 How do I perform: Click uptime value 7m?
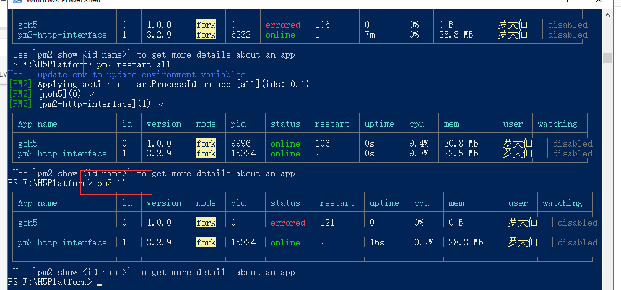(370, 35)
